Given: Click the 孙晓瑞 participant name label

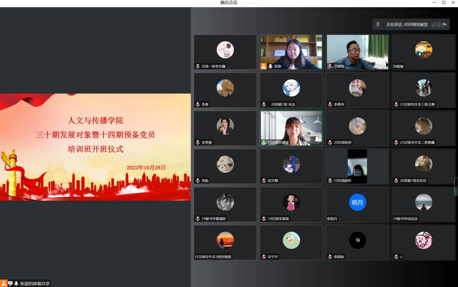Looking at the screenshot, I should tap(398, 66).
